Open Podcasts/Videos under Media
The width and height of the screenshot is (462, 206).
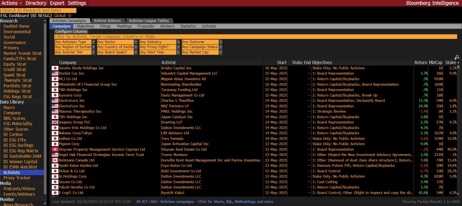pos(19,189)
